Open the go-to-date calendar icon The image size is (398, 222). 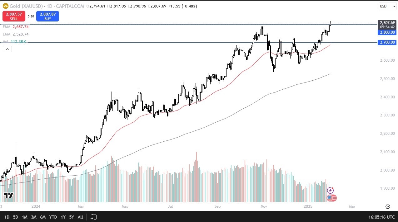pyautogui.click(x=93, y=217)
